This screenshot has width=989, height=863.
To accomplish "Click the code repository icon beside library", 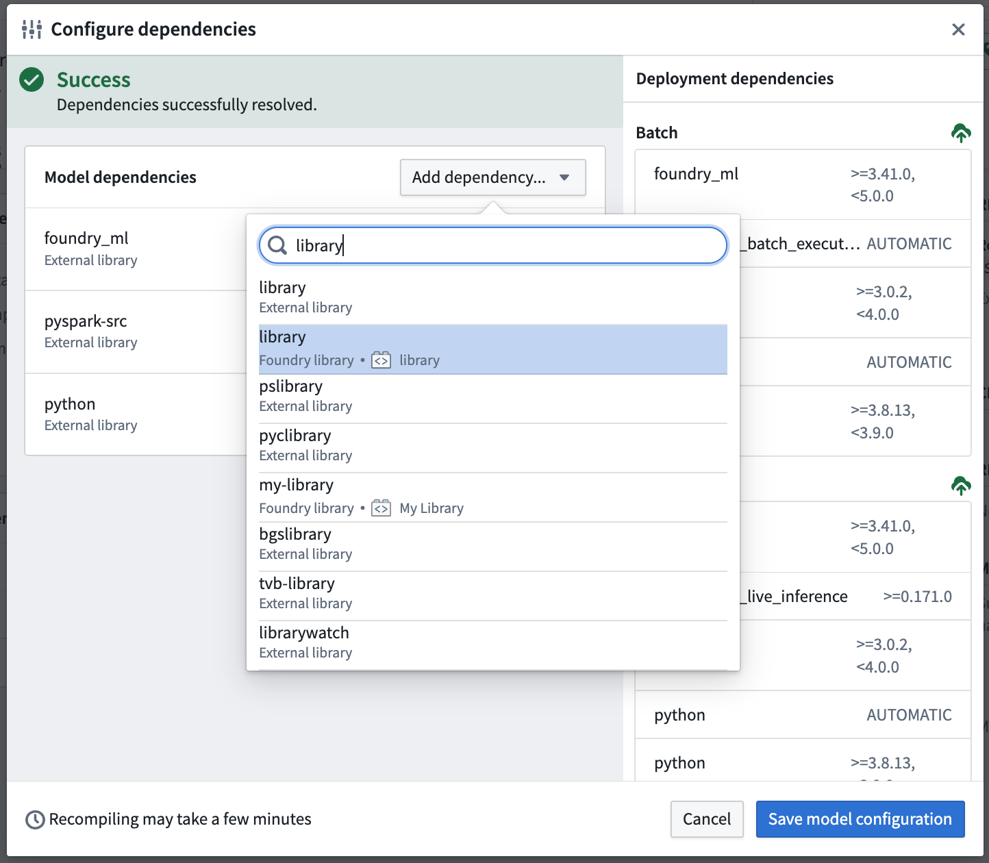I will (x=381, y=360).
